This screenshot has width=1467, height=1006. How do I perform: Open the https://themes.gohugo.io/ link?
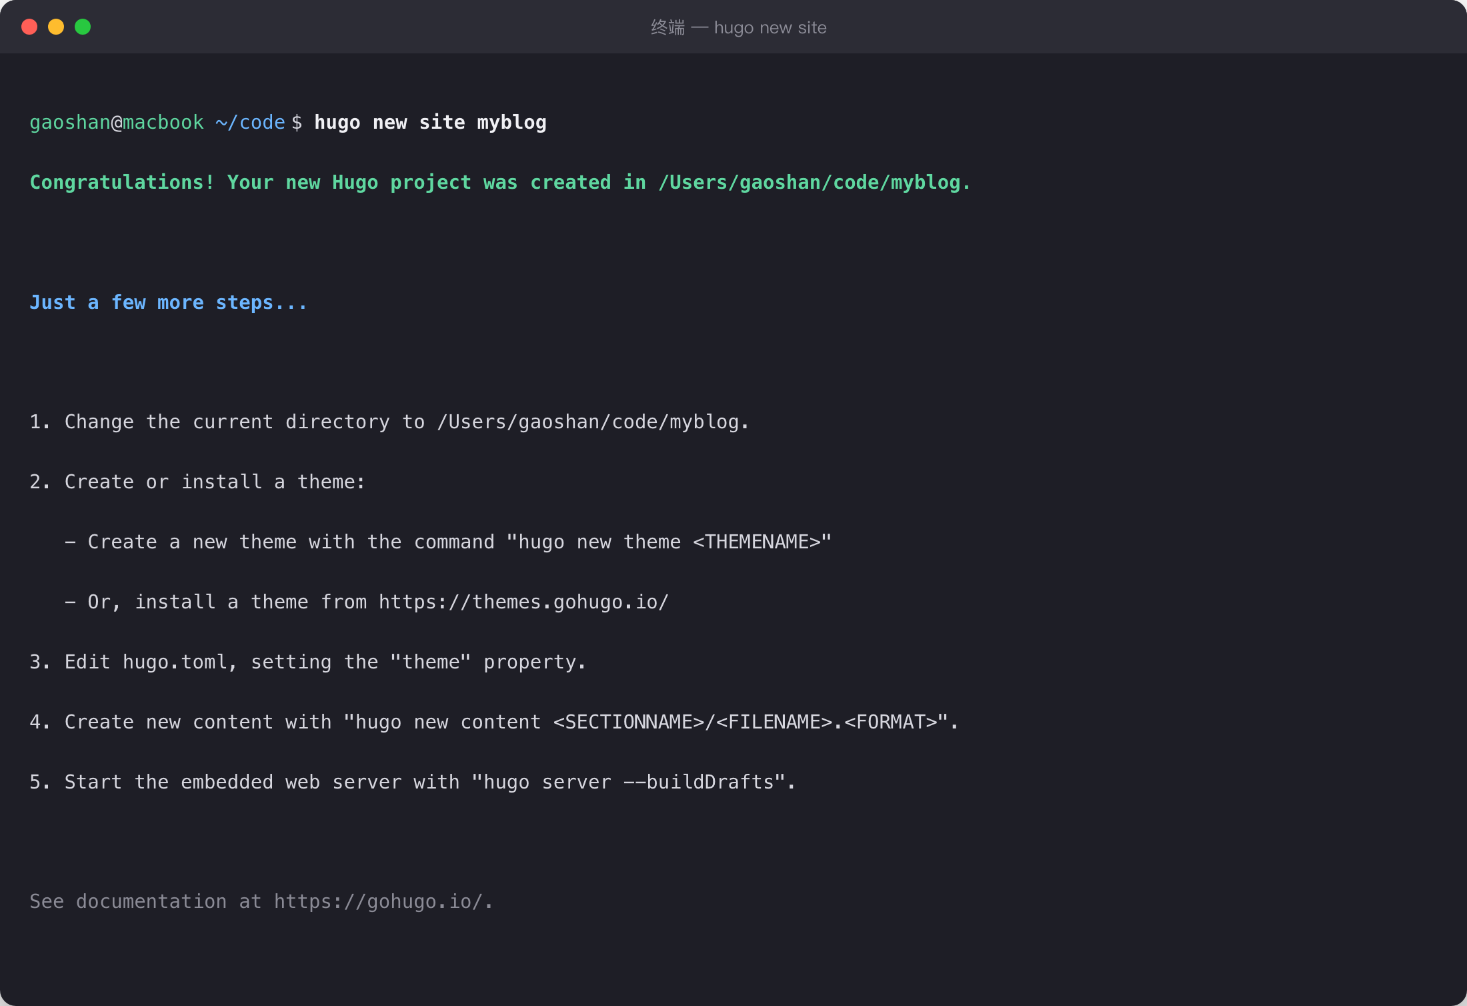[523, 602]
